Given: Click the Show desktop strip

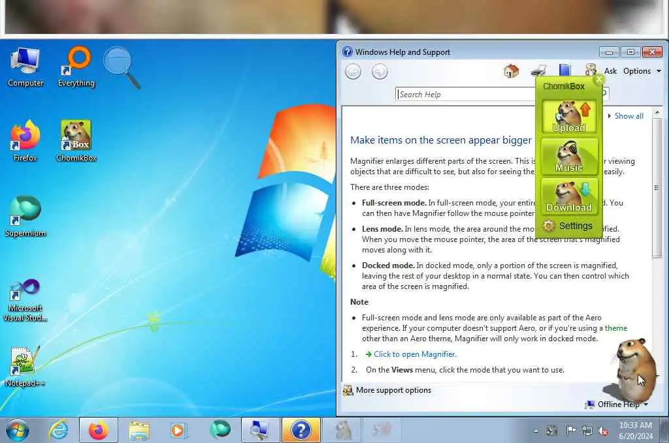Looking at the screenshot, I should pyautogui.click(x=664, y=430).
